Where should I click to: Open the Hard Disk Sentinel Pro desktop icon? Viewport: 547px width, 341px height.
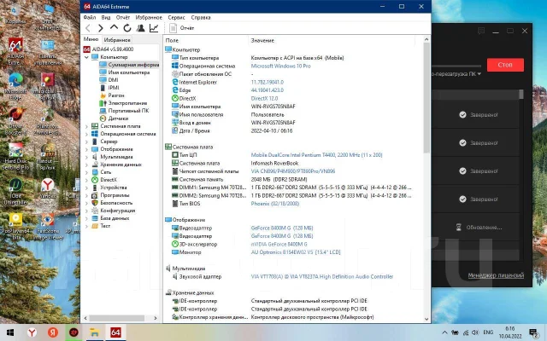pos(15,157)
